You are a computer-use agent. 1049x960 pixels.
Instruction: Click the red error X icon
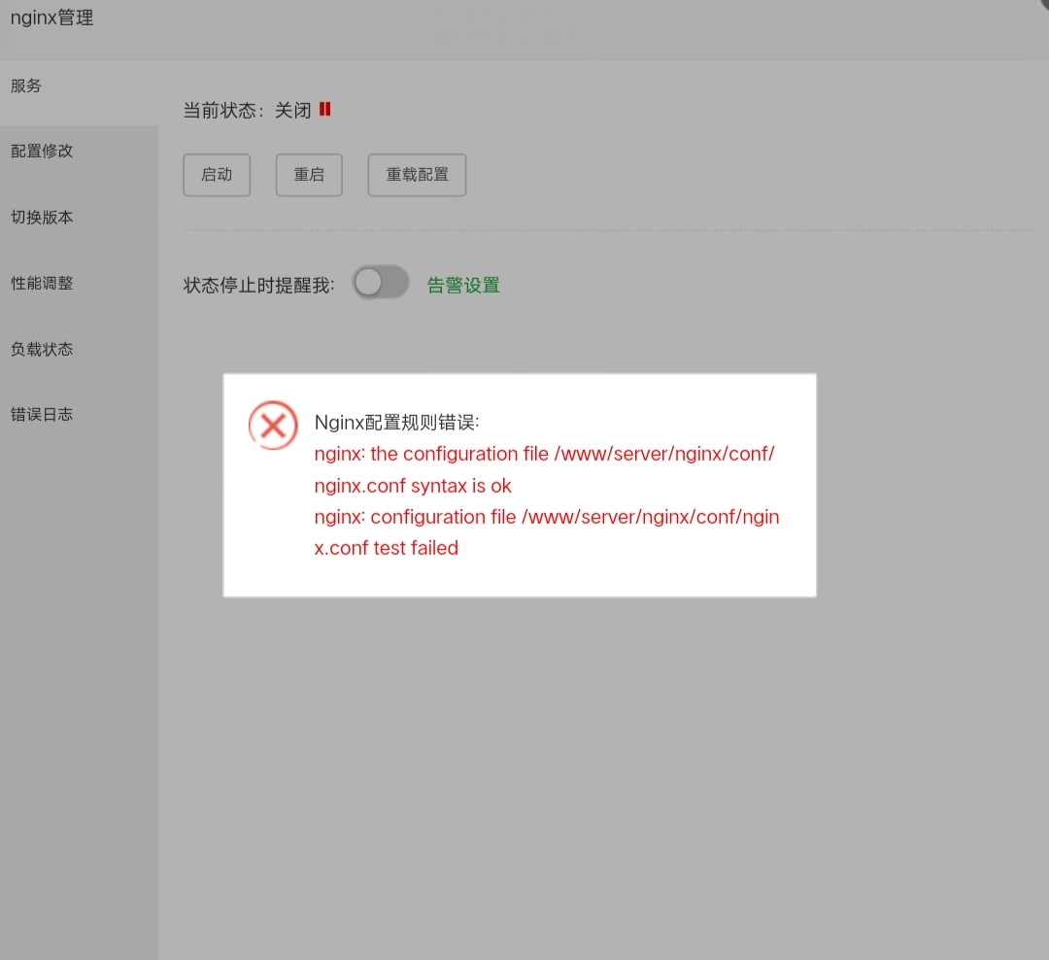273,426
